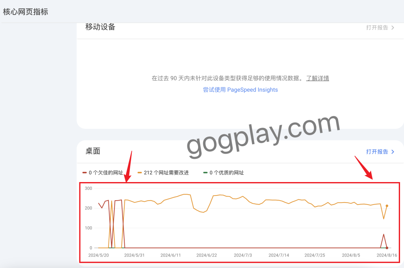The height and width of the screenshot is (268, 404).
Task: Click the 100 y-axis value
Action: point(88,228)
